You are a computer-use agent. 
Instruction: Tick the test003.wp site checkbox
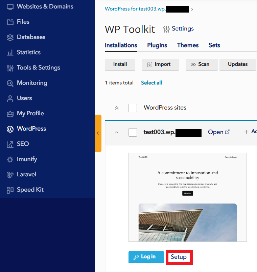tap(133, 132)
